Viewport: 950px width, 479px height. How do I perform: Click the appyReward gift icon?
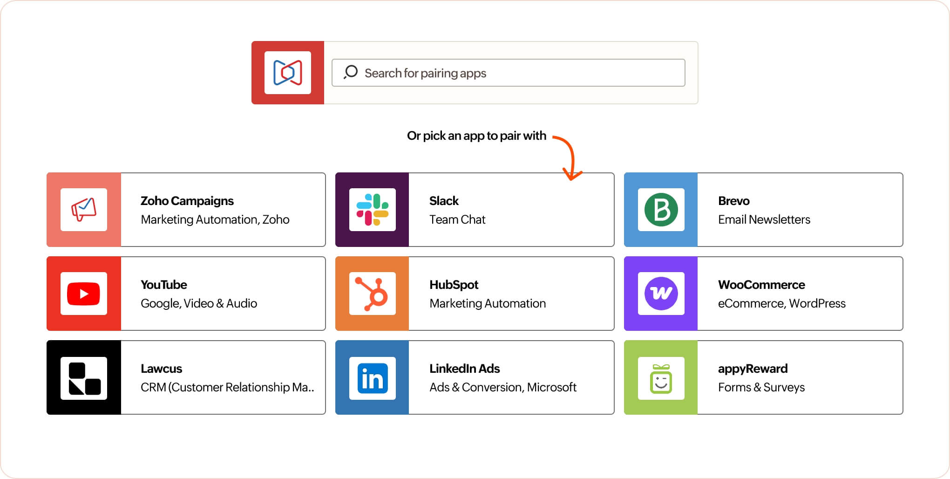661,377
